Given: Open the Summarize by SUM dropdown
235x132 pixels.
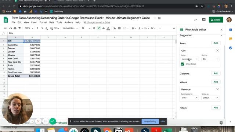Looking at the screenshot, I should click(189, 98).
